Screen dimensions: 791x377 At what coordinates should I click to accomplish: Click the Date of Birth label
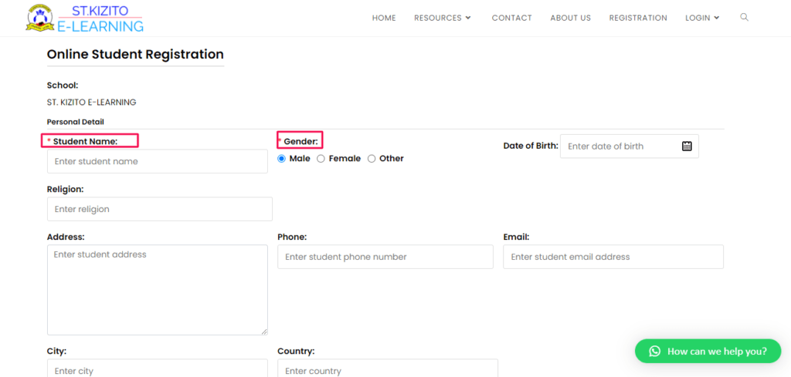point(531,146)
